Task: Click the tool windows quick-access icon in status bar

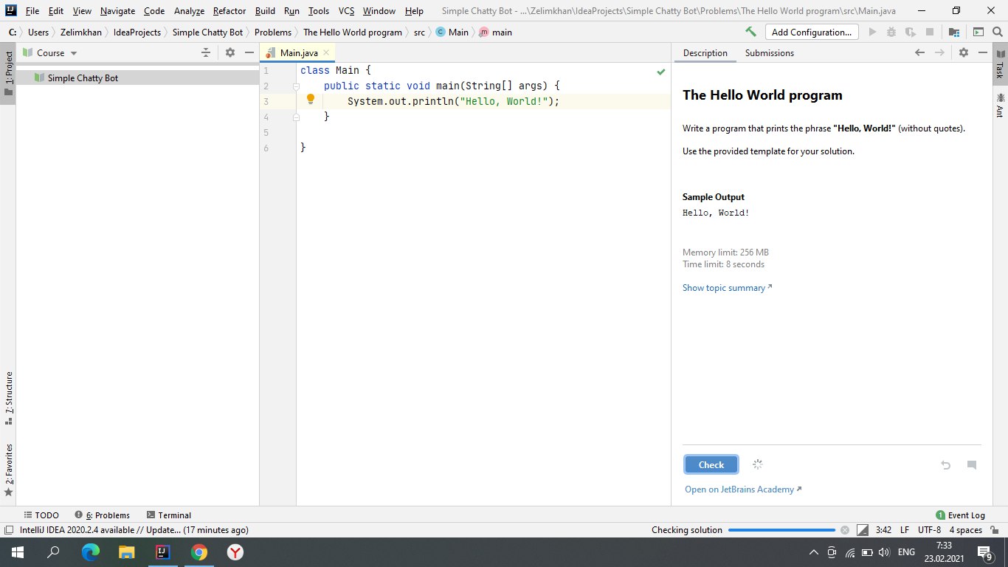Action: [x=8, y=530]
